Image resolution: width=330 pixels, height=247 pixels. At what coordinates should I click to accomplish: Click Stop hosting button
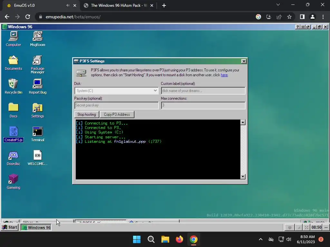coord(86,114)
